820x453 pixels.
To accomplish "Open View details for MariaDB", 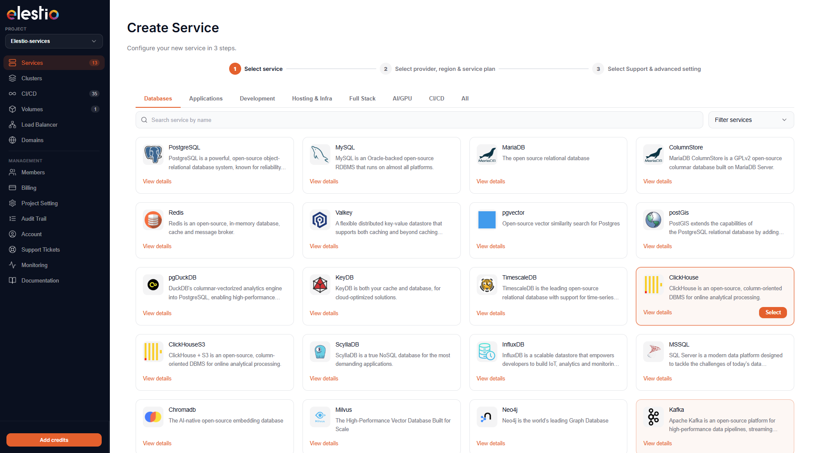I will point(490,181).
